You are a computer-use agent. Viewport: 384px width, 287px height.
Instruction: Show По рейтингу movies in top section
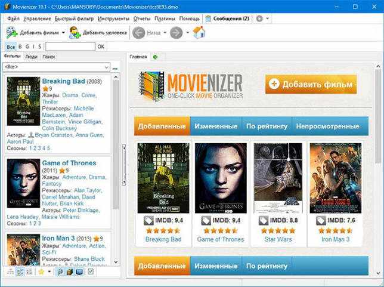pos(267,126)
